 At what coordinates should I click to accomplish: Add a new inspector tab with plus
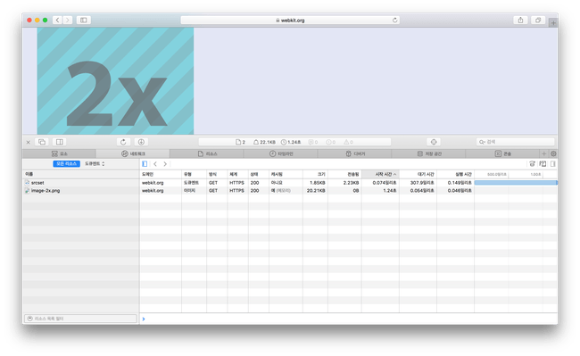click(x=543, y=153)
